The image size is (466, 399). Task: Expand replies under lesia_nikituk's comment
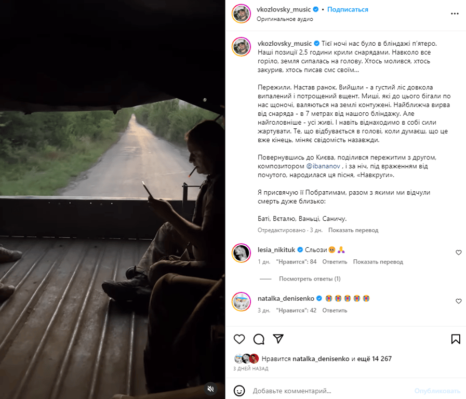(310, 278)
